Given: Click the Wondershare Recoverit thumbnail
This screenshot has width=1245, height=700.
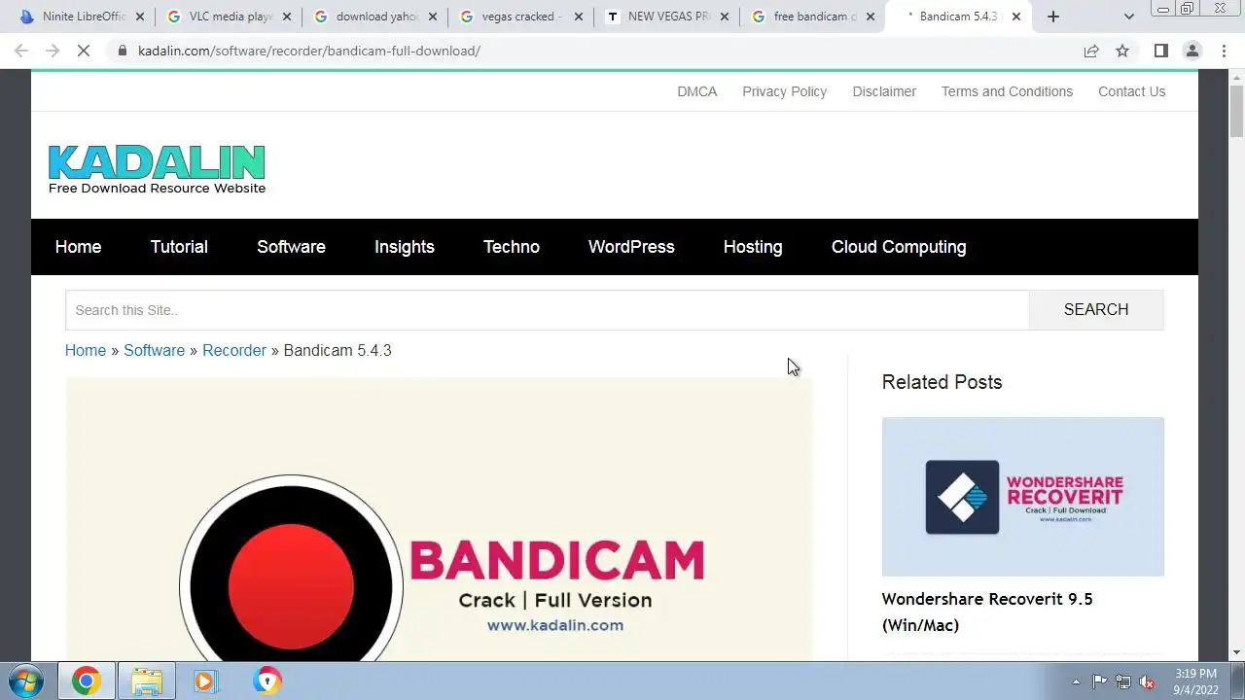Looking at the screenshot, I should 1022,497.
